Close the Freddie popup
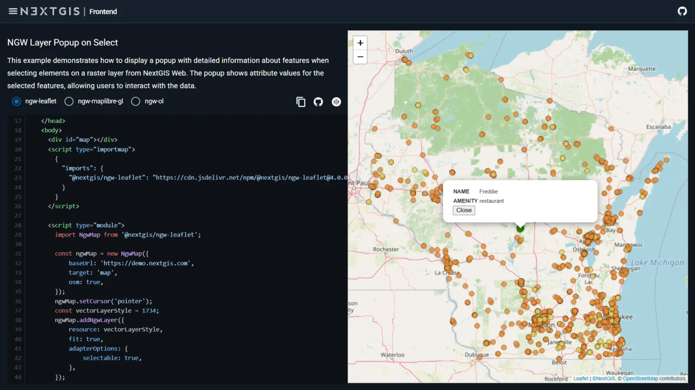This screenshot has height=390, width=695. [x=464, y=210]
